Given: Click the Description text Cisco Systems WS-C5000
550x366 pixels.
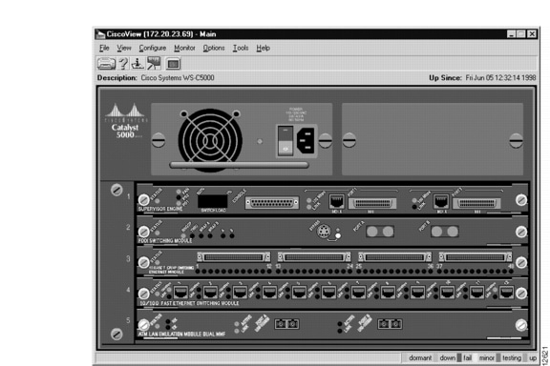Looking at the screenshot, I should 178,78.
